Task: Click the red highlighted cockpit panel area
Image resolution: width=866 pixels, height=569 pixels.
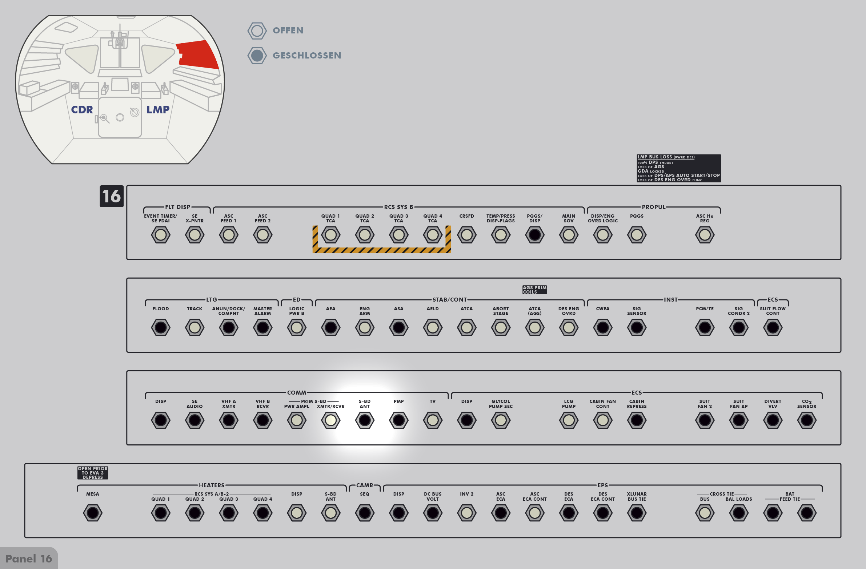Action: pos(198,55)
